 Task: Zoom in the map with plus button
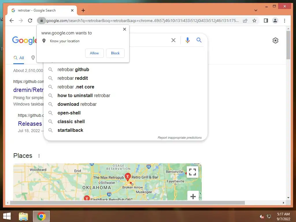pyautogui.click(x=193, y=196)
